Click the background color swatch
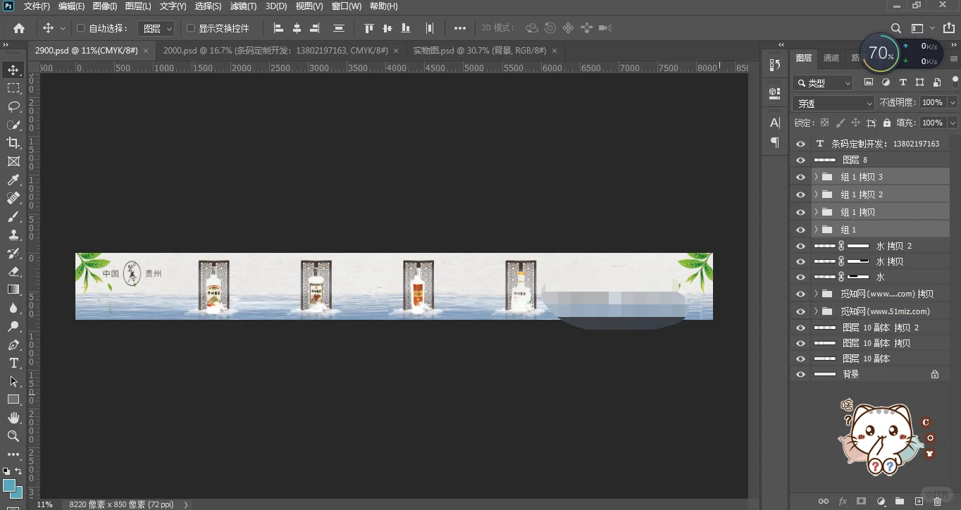The height and width of the screenshot is (510, 961). point(17,493)
